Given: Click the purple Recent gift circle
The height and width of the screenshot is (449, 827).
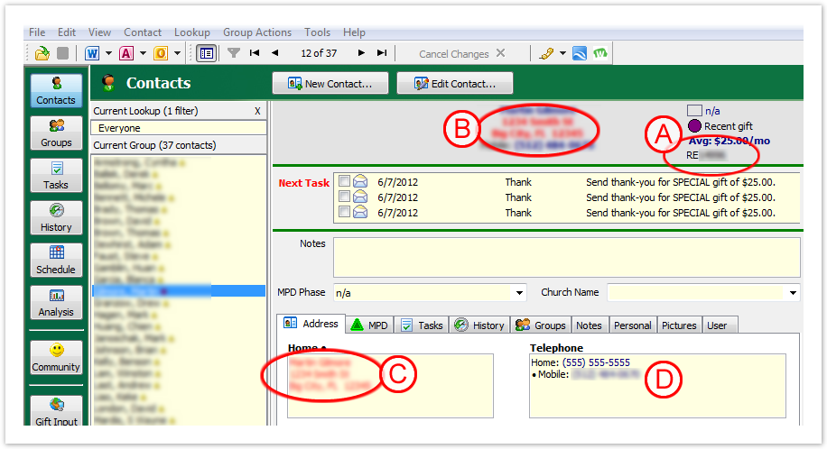Looking at the screenshot, I should (694, 126).
